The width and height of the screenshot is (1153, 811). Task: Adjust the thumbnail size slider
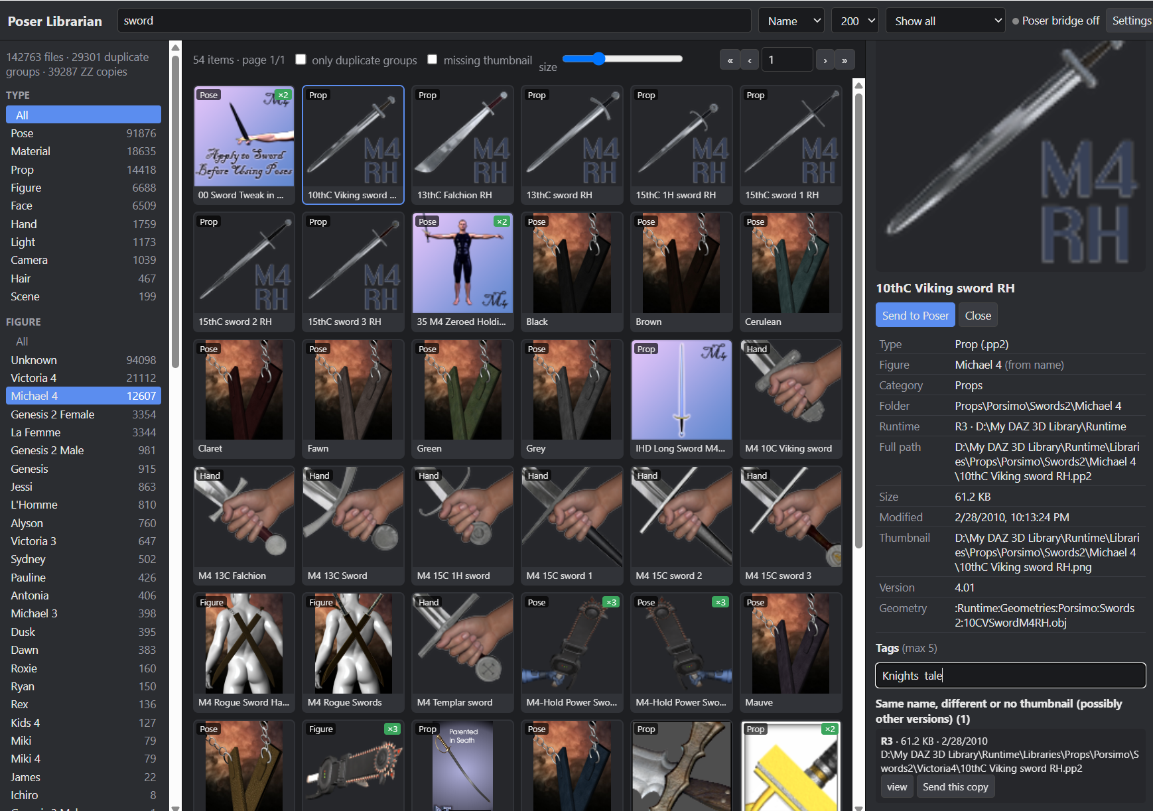(x=622, y=58)
